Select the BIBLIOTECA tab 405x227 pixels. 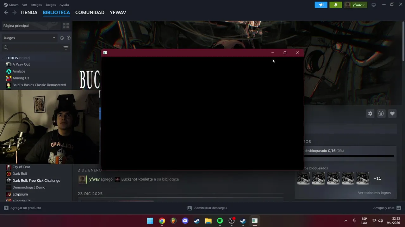point(56,12)
